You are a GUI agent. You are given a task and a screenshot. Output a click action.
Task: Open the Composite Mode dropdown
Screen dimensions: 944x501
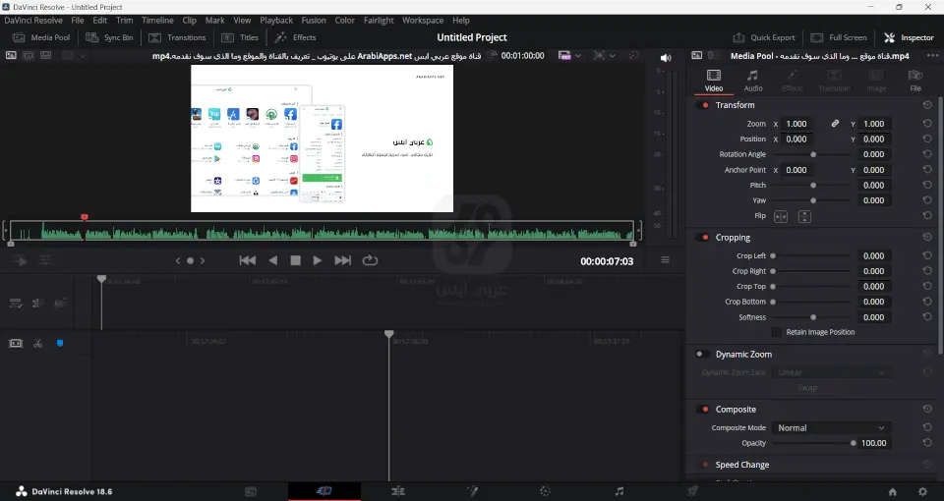(831, 427)
